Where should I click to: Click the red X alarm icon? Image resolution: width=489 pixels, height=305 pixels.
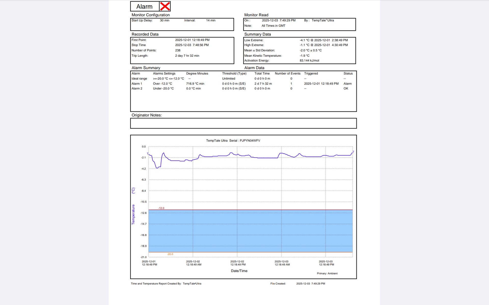coord(165,6)
